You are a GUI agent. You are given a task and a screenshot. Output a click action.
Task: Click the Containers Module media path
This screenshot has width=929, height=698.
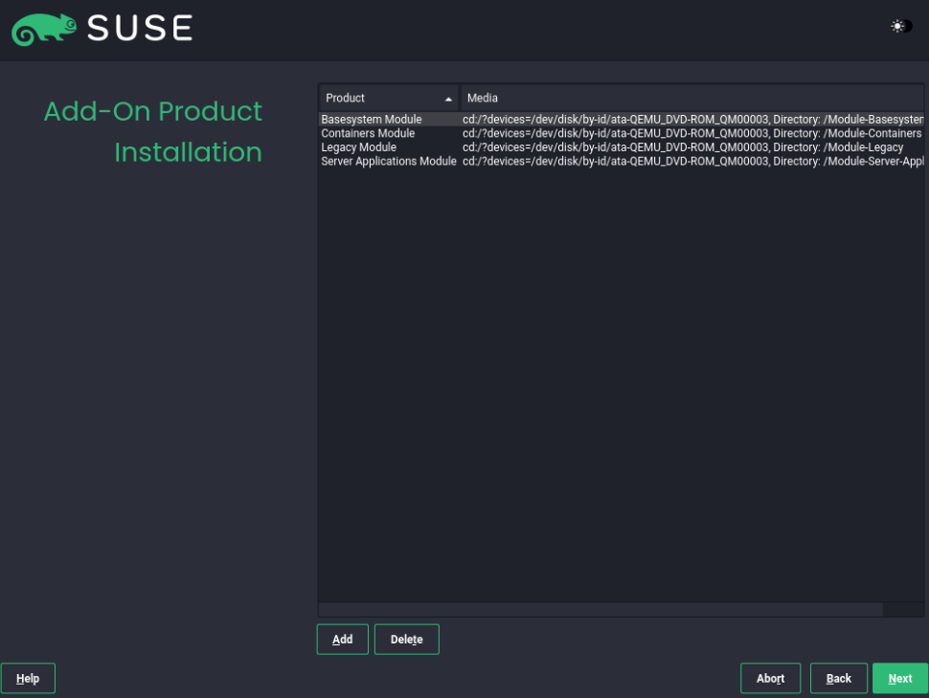coord(692,133)
